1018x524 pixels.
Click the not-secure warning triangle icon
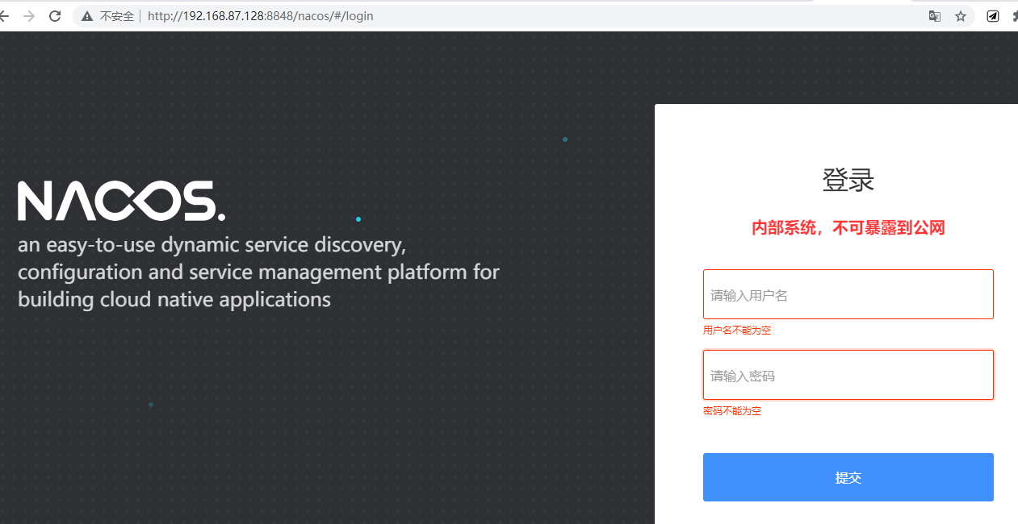[87, 16]
